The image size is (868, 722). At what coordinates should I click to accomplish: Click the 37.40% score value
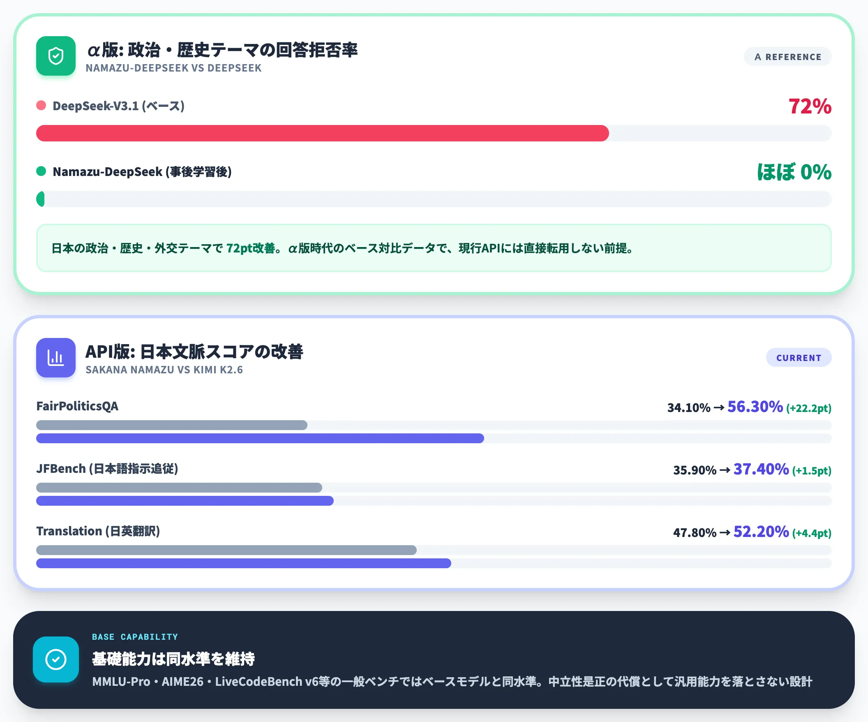[762, 469]
